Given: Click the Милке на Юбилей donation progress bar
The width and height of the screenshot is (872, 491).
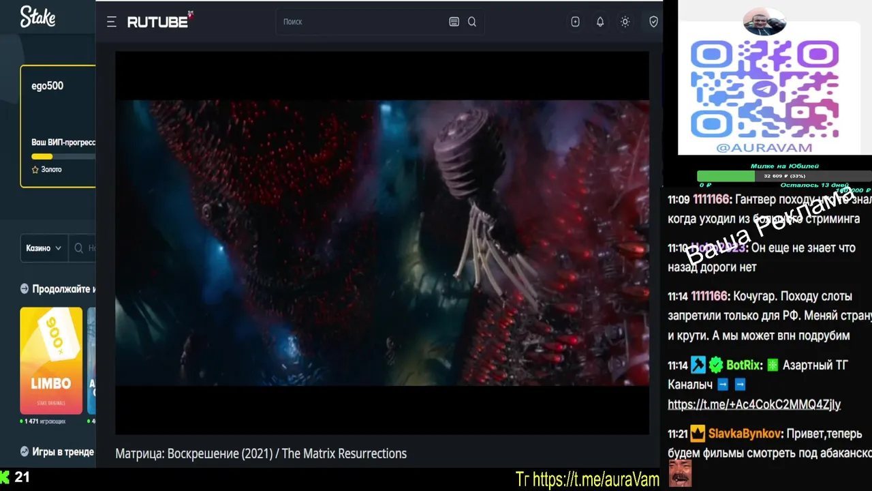Looking at the screenshot, I should pyautogui.click(x=784, y=176).
